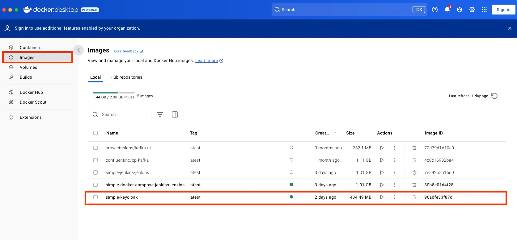Open the apps grid icon

coord(484,10)
